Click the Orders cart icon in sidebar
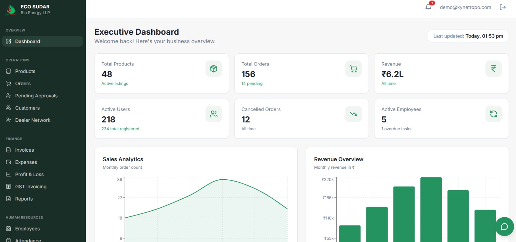516x242 pixels. coord(8,84)
